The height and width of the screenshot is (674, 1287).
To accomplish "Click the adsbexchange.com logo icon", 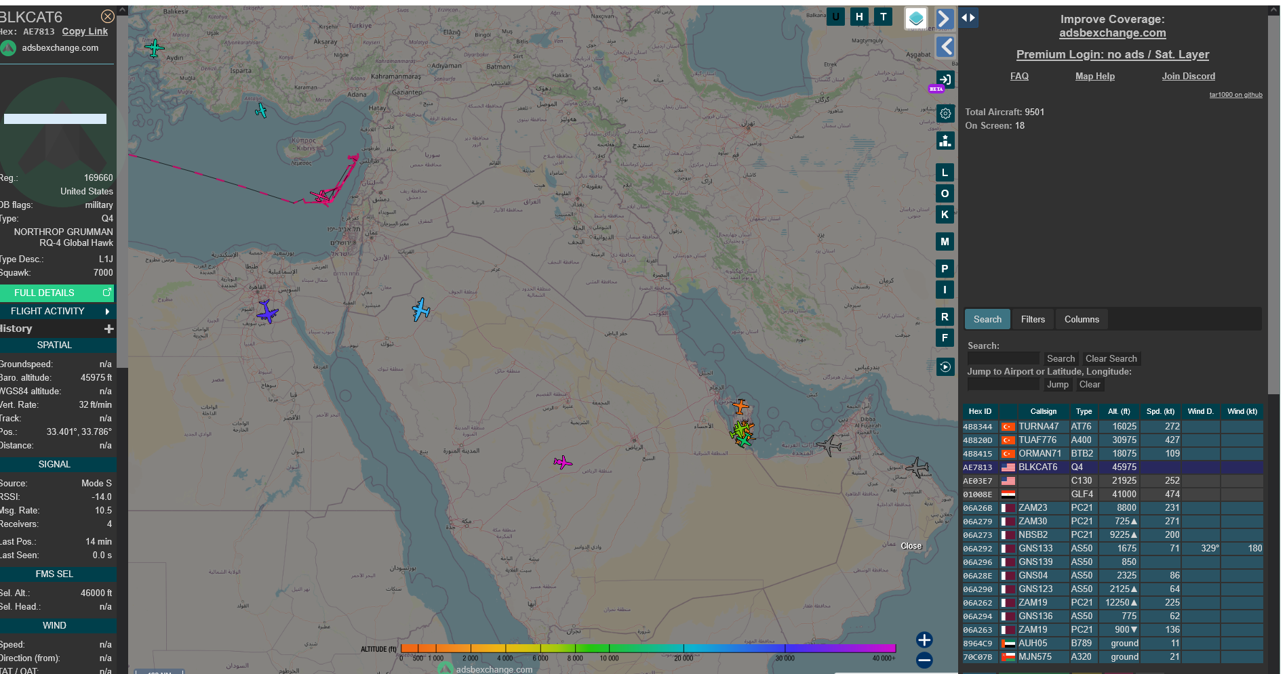I will 9,48.
